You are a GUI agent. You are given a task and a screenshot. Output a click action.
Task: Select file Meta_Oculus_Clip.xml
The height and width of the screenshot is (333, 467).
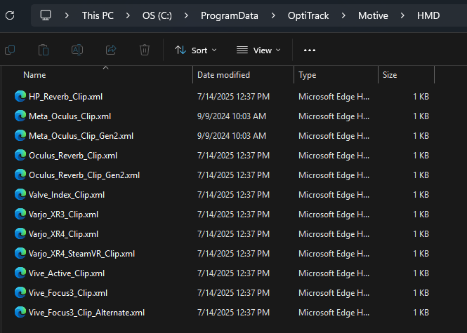(x=70, y=116)
